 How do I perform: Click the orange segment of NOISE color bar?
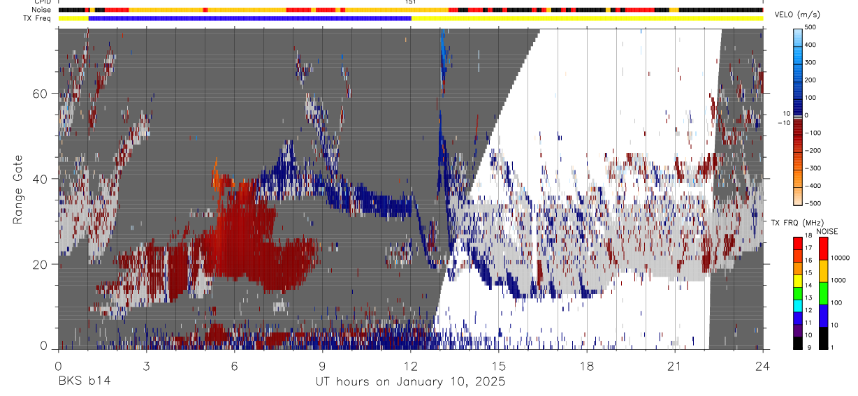[x=823, y=270]
